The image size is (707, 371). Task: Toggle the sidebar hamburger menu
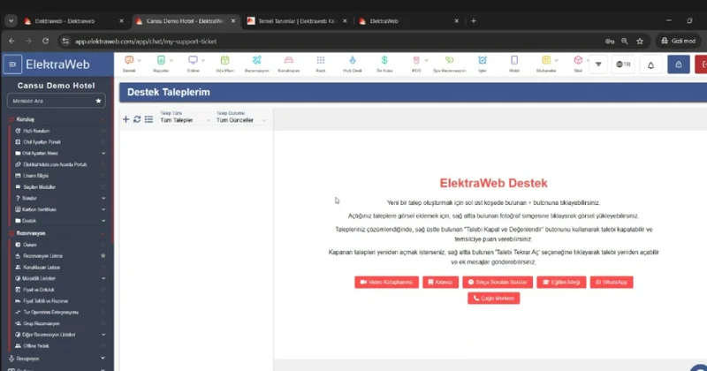coord(12,64)
